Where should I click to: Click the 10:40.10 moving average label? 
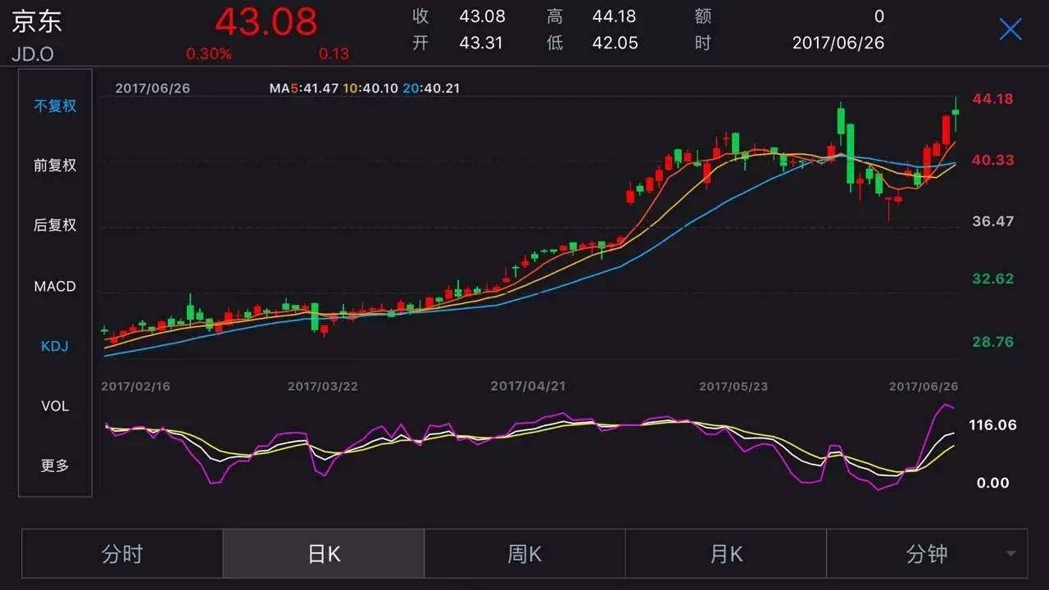click(x=370, y=88)
